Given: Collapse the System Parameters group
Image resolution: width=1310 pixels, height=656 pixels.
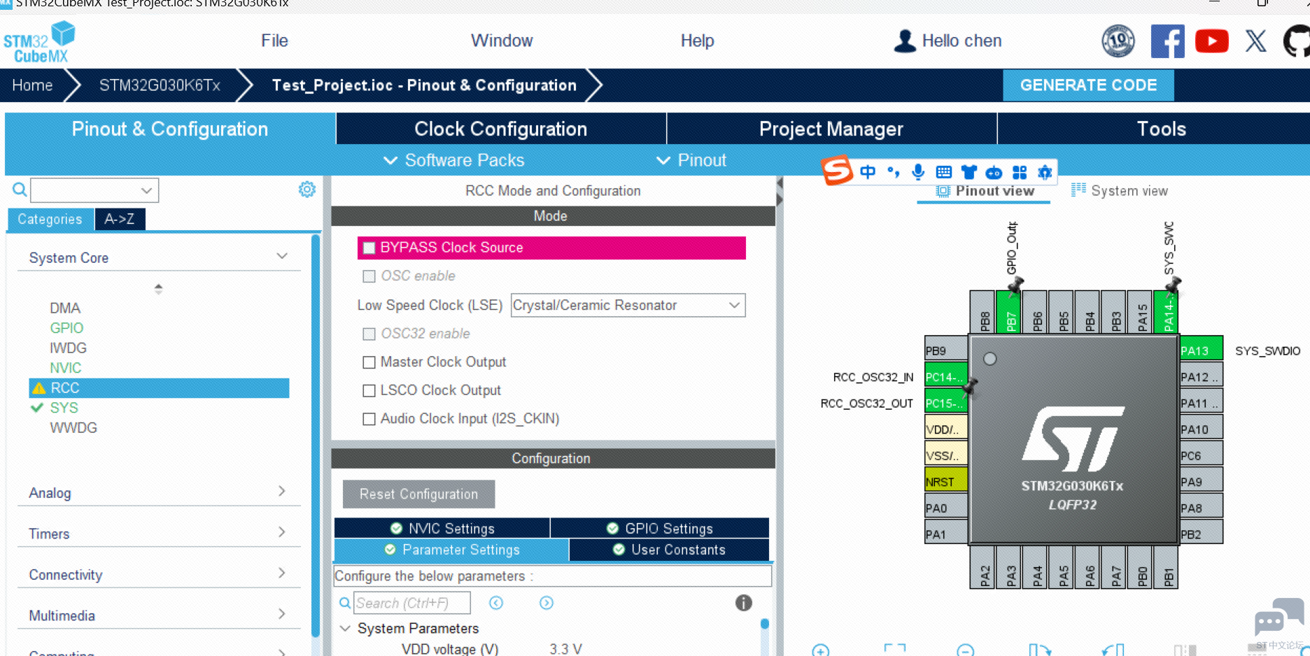Looking at the screenshot, I should click(x=345, y=628).
